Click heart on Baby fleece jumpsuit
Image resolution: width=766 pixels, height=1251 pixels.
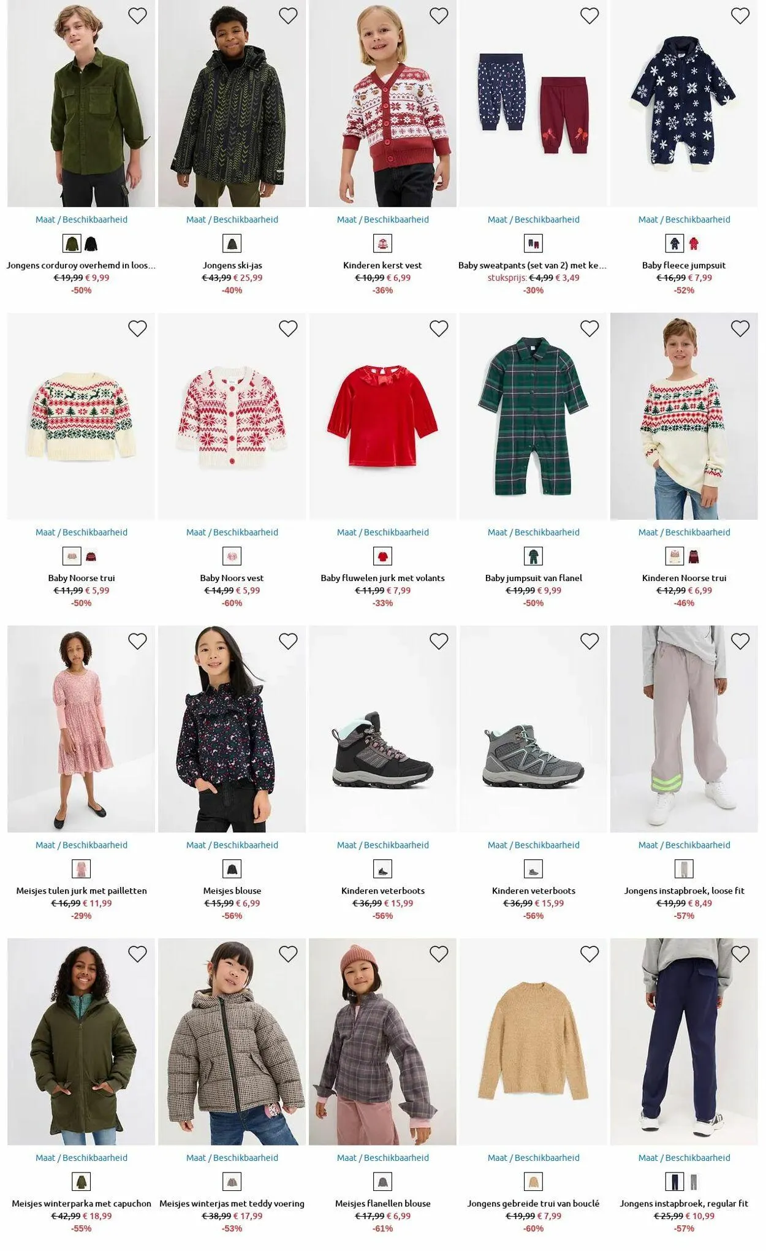click(740, 16)
